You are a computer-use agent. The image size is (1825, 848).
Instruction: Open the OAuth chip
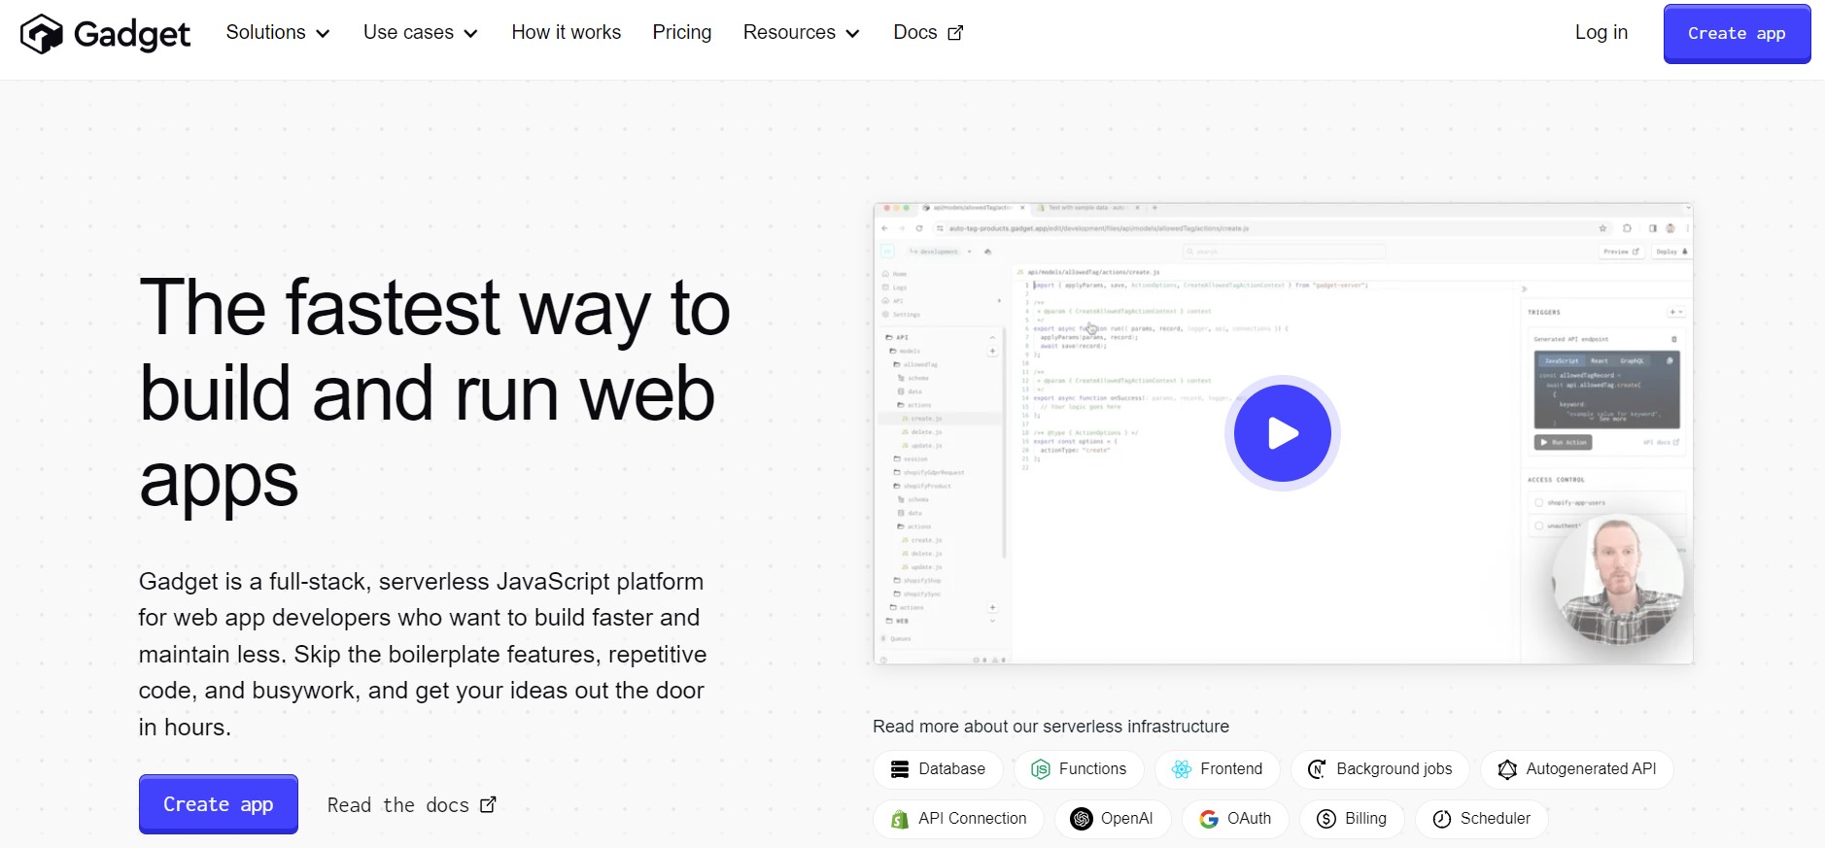pos(1235,819)
